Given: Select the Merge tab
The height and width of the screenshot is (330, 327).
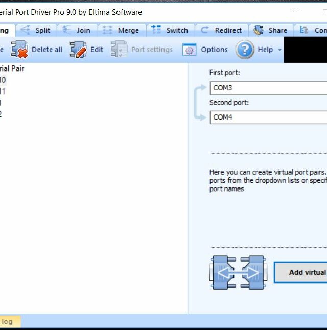Looking at the screenshot, I should [121, 30].
